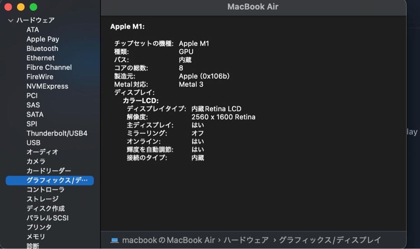The image size is (420, 249).
Task: Select PCI in the hardware list
Action: [x=32, y=95]
